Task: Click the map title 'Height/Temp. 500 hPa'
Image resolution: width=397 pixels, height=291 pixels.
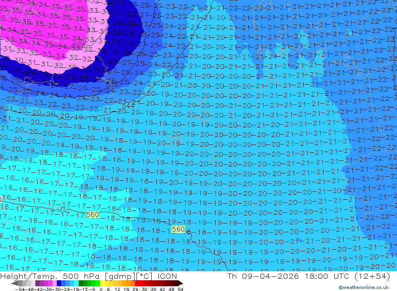Action: point(50,276)
